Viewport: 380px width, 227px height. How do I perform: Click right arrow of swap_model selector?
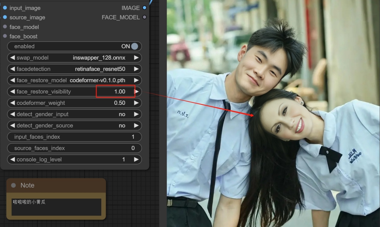(136, 58)
